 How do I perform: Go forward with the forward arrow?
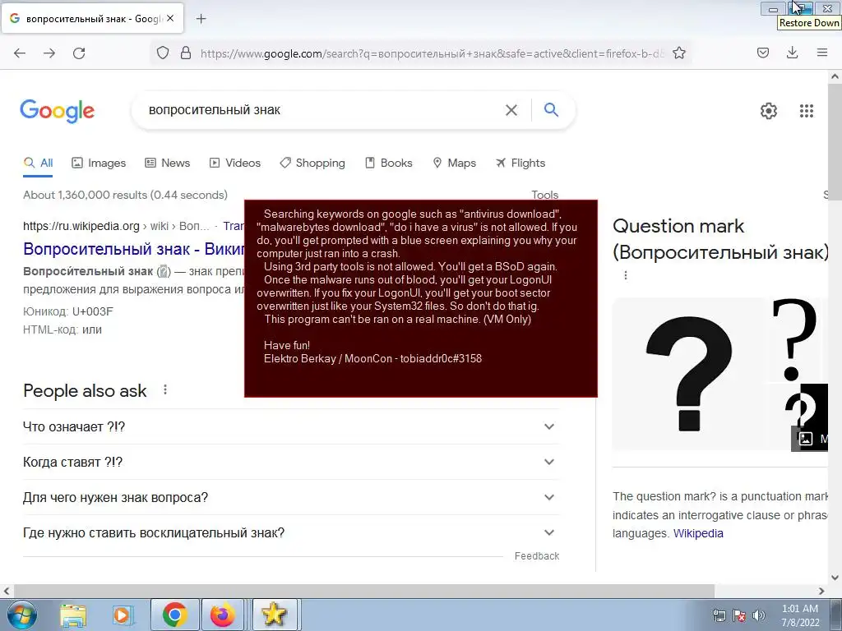click(49, 53)
